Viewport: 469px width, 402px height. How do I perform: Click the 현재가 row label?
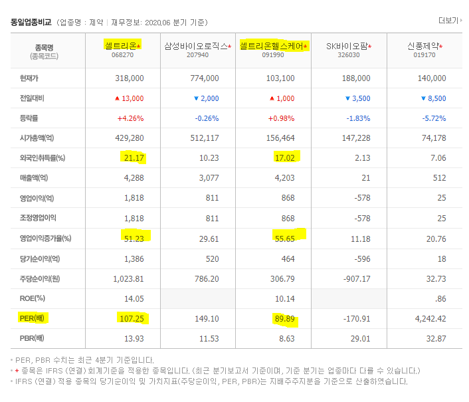[x=29, y=78]
